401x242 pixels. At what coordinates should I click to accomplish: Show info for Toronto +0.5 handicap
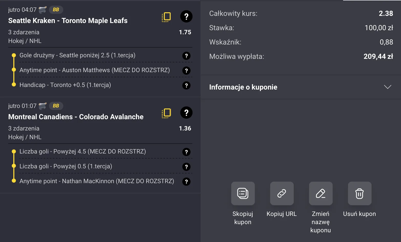[186, 85]
